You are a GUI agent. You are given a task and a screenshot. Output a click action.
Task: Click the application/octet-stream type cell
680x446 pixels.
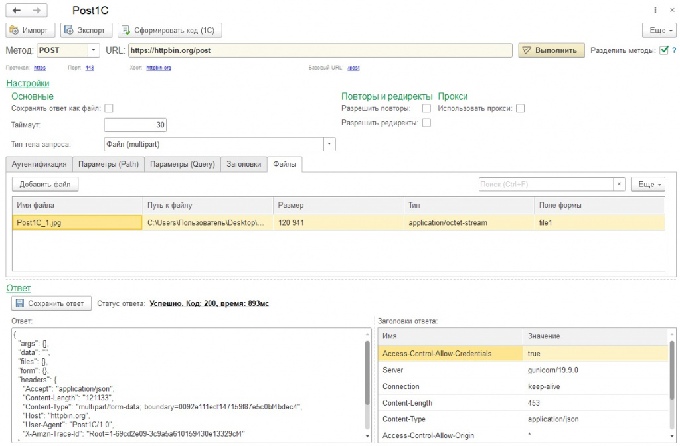[x=469, y=223]
